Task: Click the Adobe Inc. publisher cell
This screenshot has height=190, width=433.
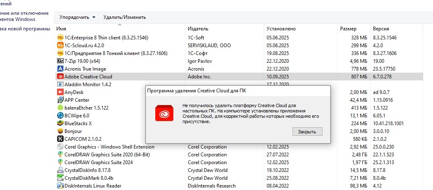Action: click(199, 76)
